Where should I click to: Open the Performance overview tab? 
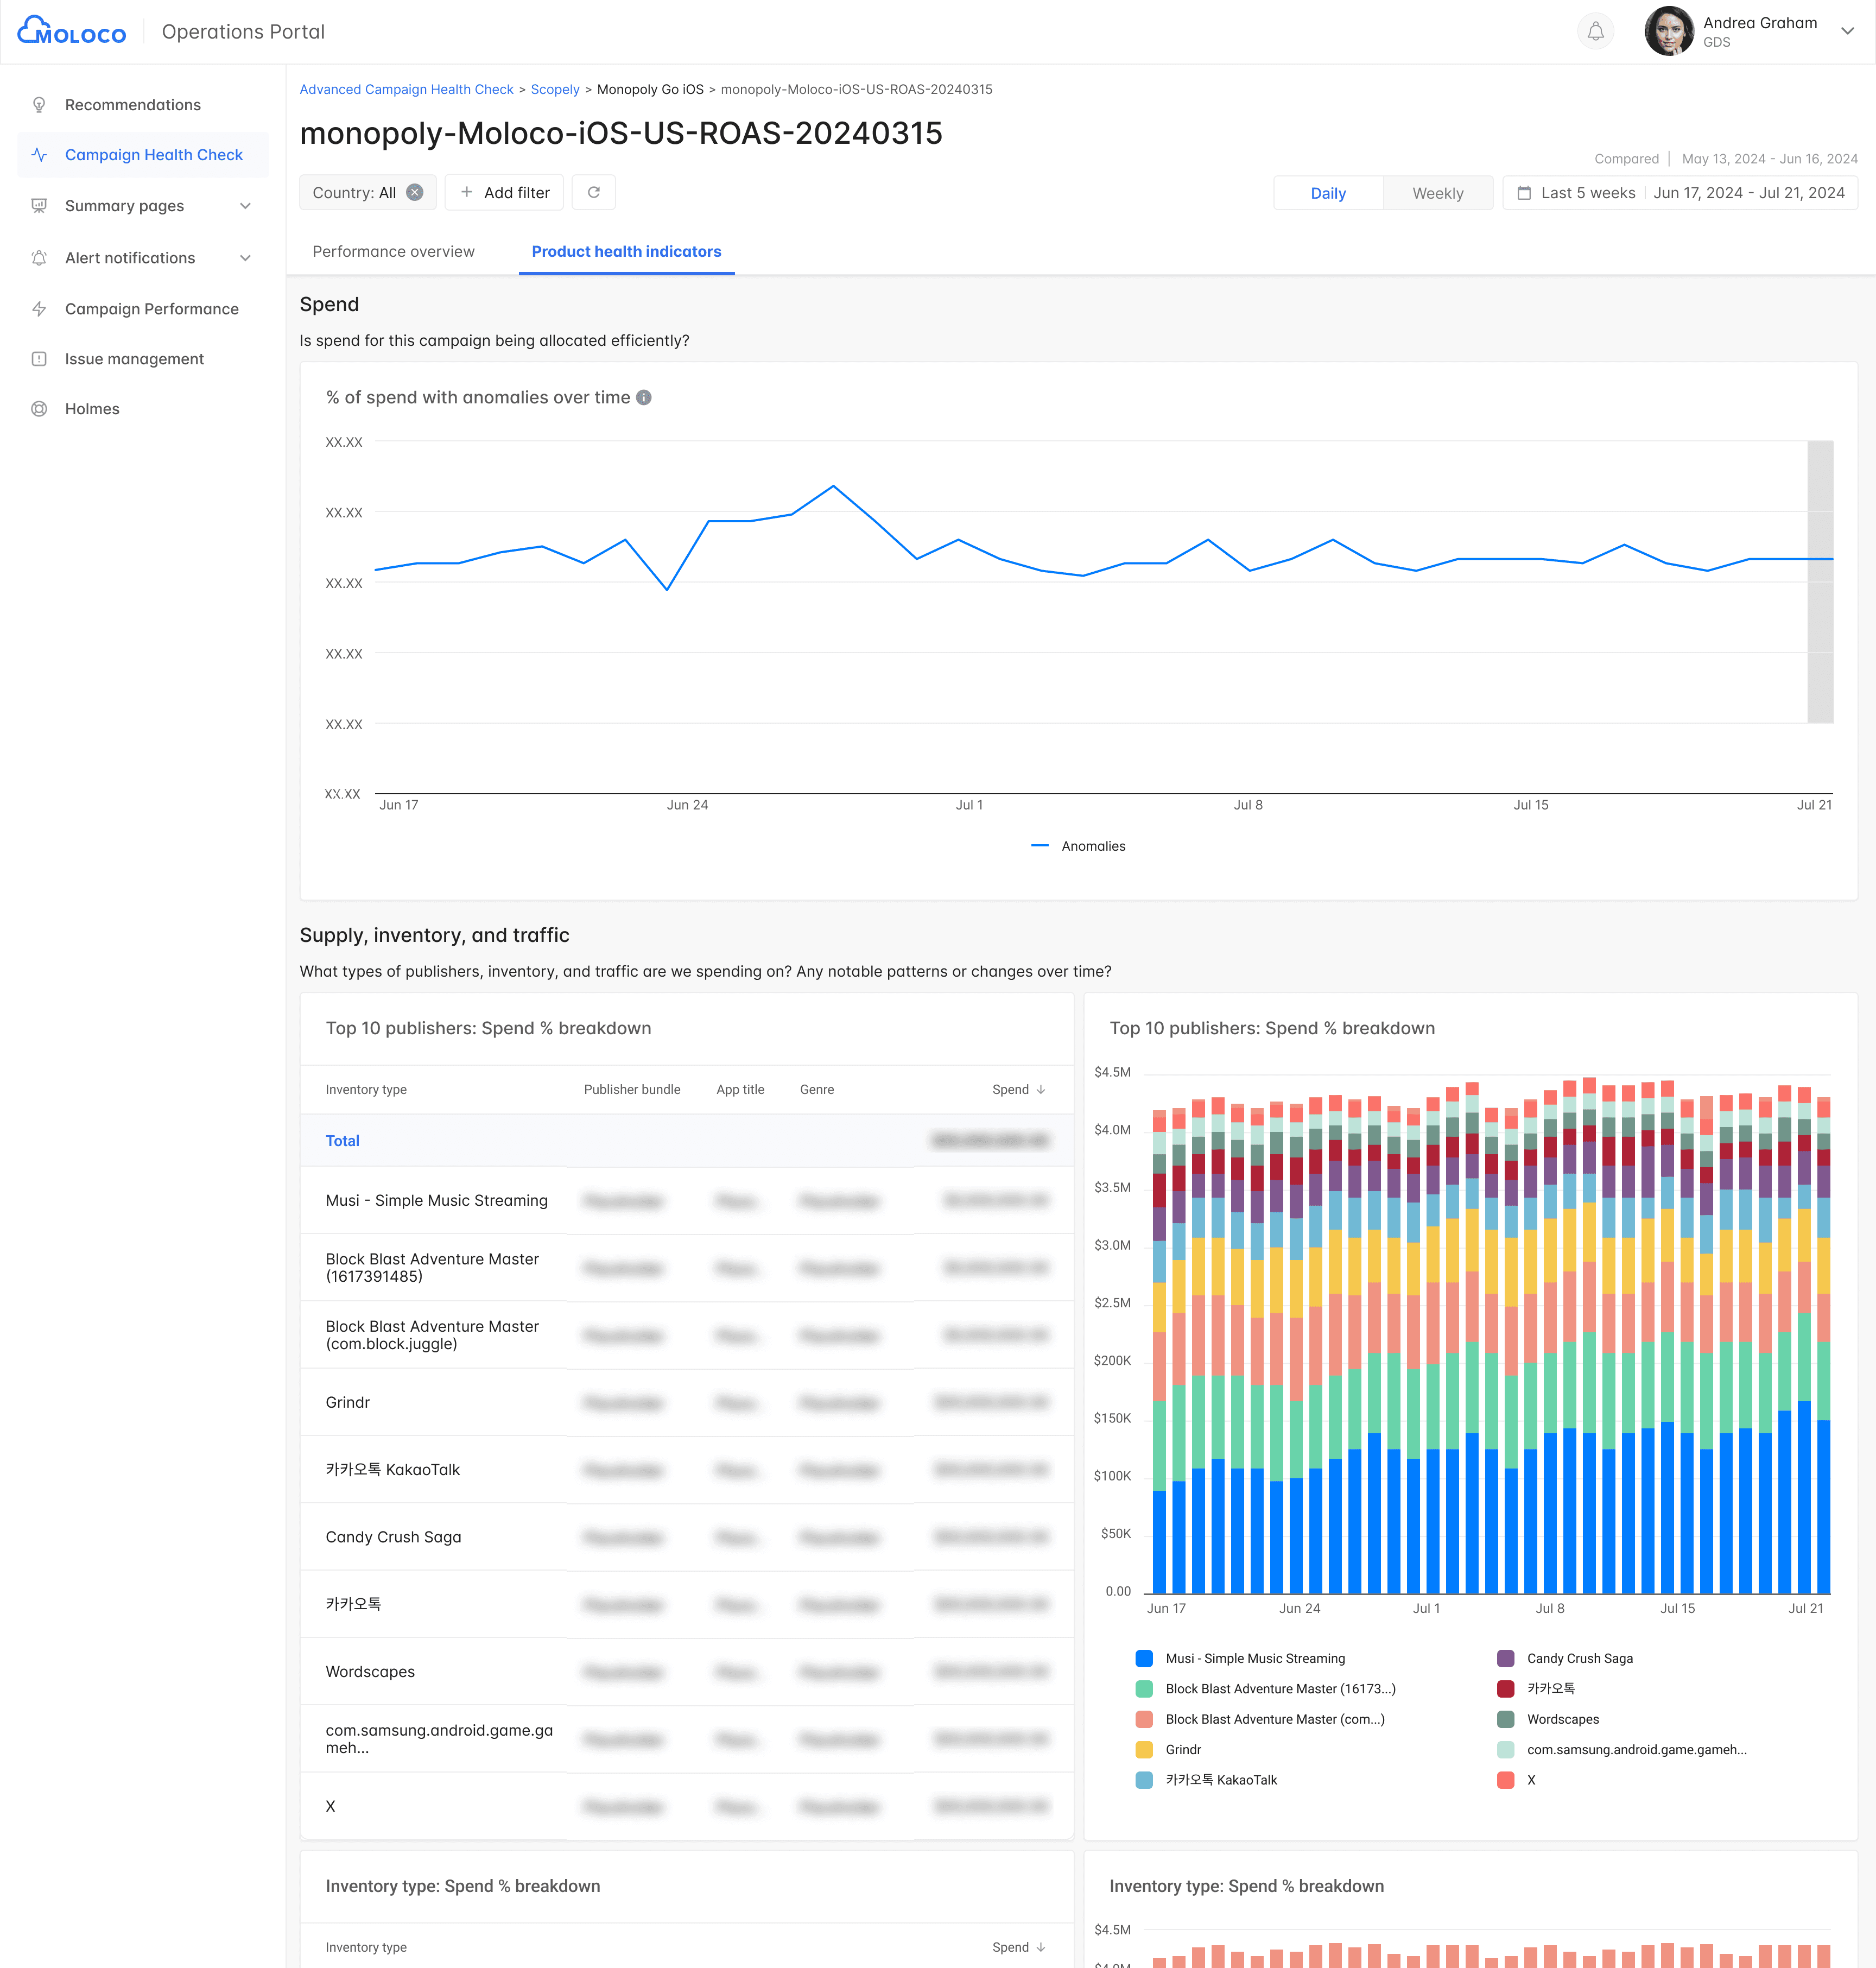click(393, 251)
